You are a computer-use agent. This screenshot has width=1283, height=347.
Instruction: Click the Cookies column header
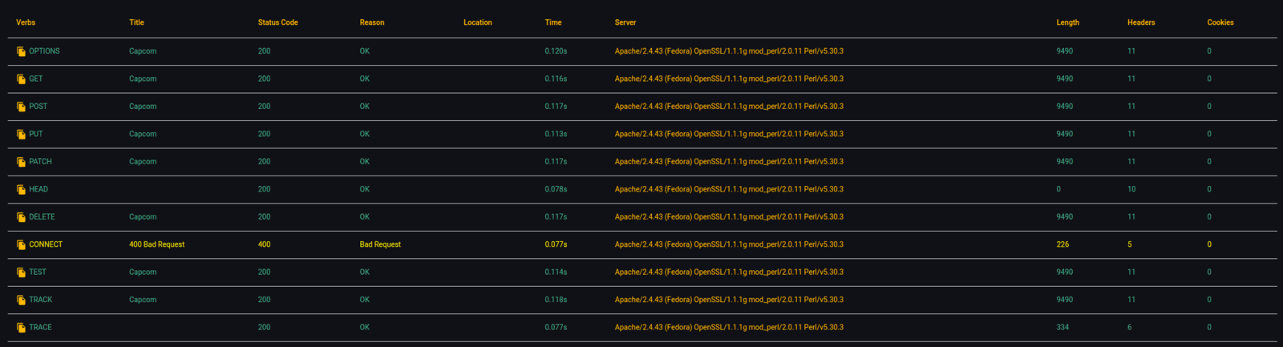(x=1220, y=22)
